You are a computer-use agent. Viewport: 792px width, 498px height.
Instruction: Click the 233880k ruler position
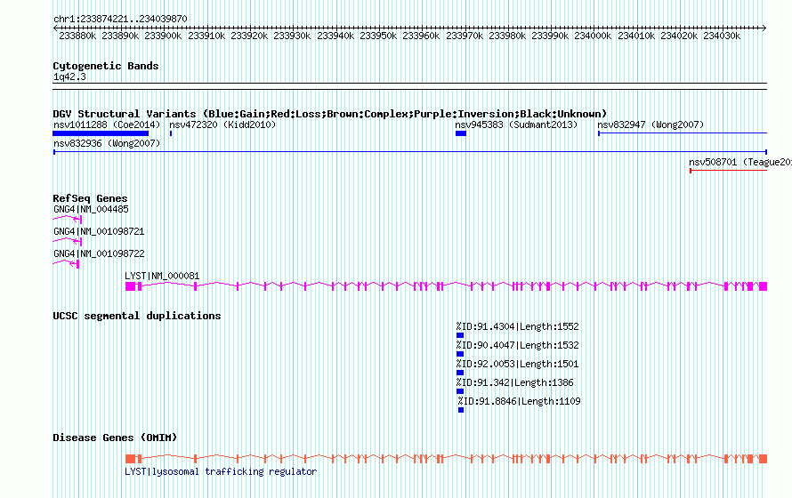[77, 36]
